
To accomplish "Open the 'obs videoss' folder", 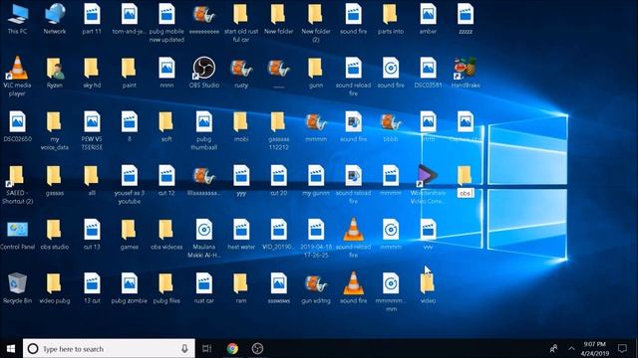I will (166, 235).
